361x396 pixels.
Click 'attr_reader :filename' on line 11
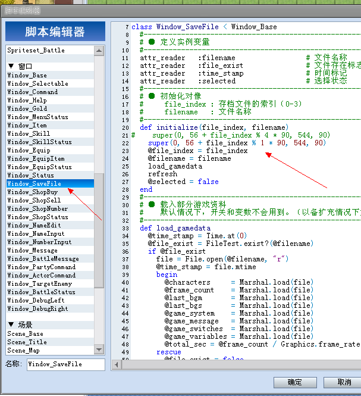[187, 58]
